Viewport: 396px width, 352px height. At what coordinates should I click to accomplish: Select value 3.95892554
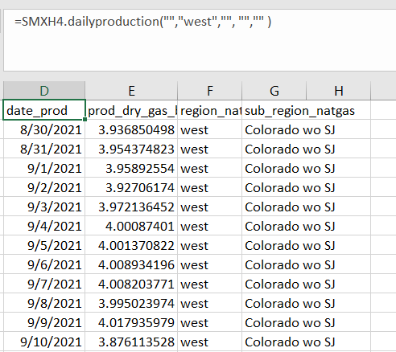[131, 168]
